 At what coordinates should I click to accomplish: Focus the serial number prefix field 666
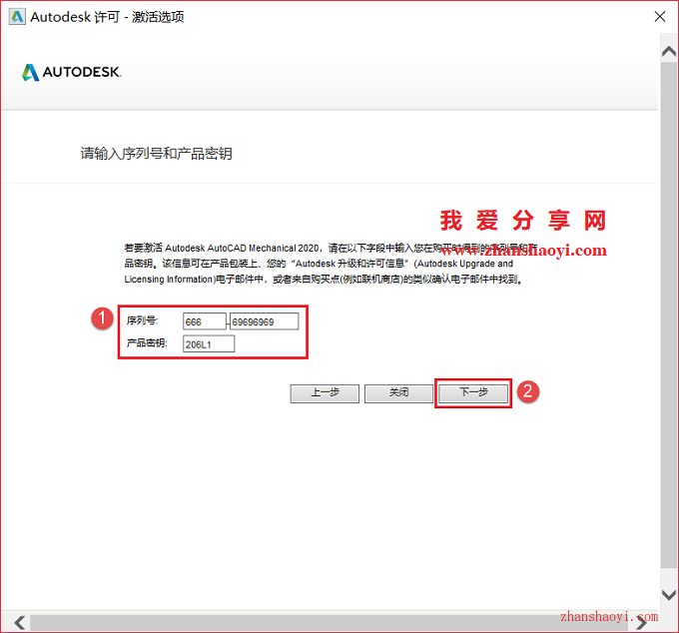[205, 321]
